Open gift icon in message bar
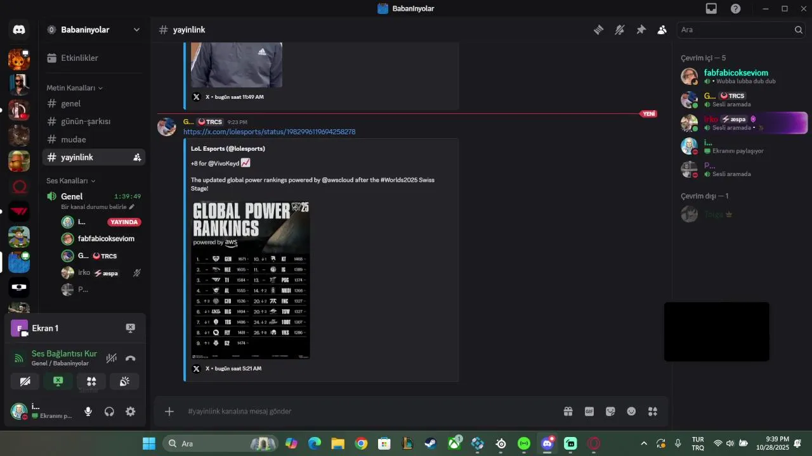The image size is (812, 456). pos(568,412)
